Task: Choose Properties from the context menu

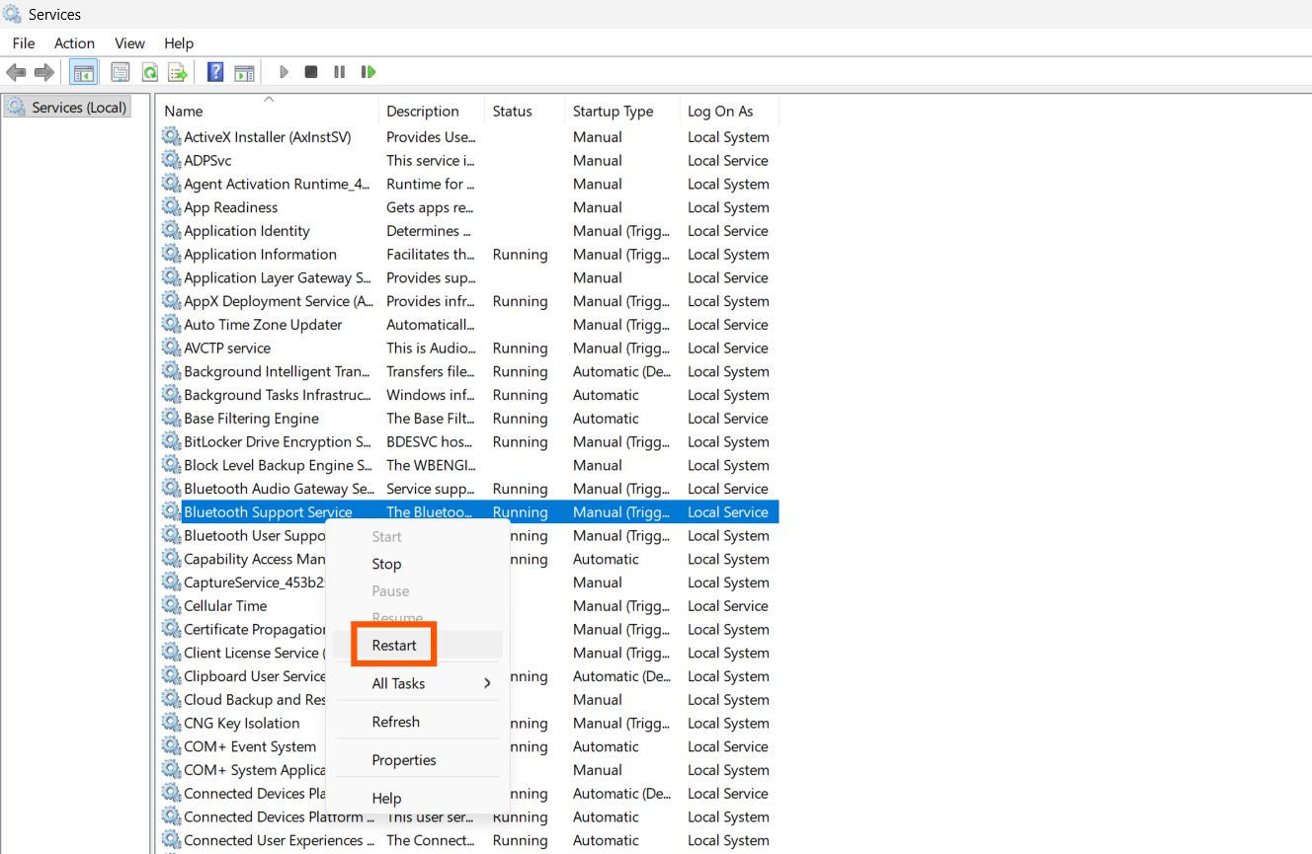Action: click(x=405, y=759)
